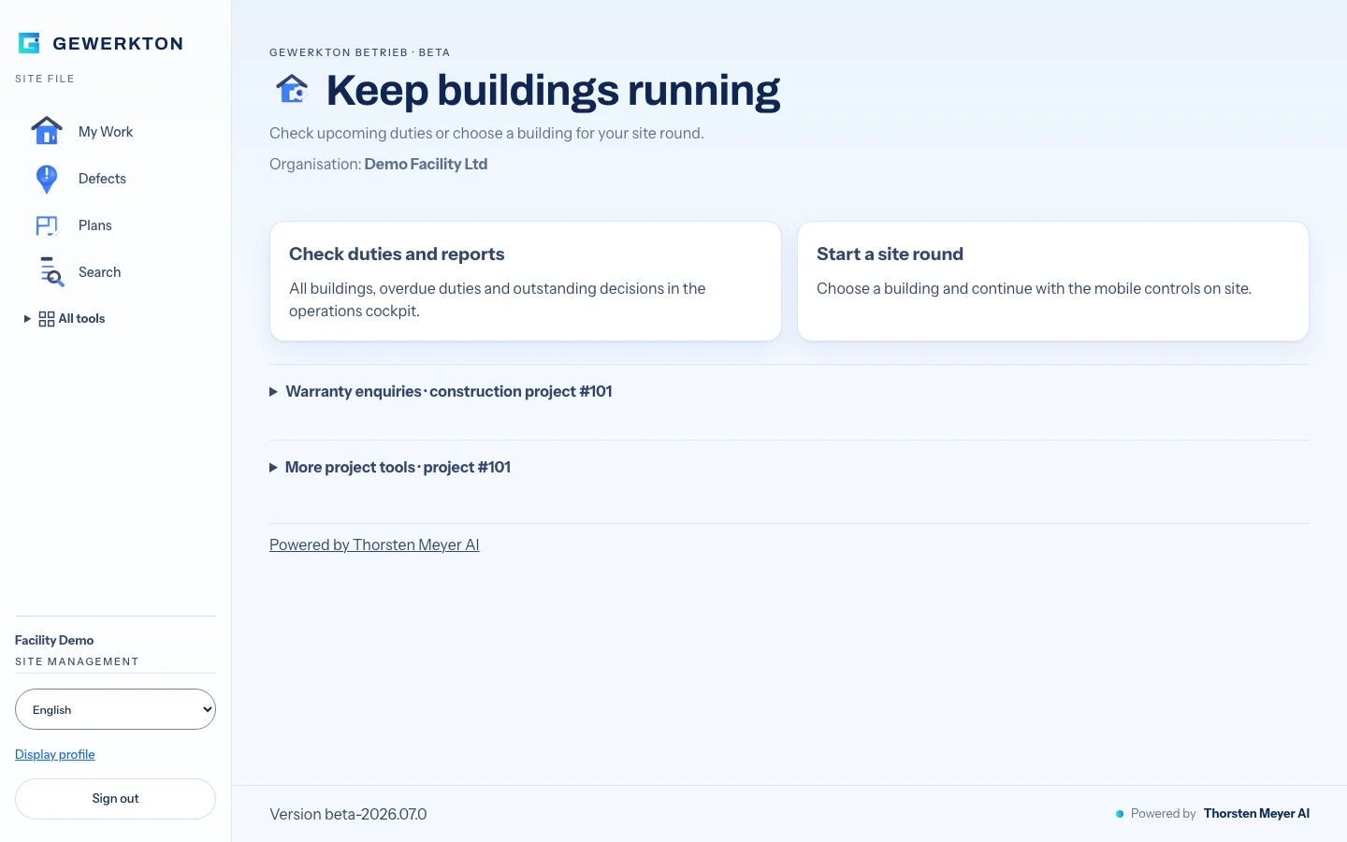
Task: Open the Plans icon in sidebar
Action: click(x=47, y=225)
